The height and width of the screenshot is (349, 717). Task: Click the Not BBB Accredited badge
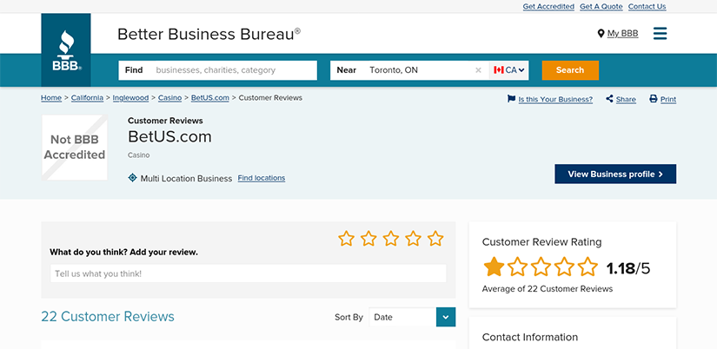pos(75,148)
